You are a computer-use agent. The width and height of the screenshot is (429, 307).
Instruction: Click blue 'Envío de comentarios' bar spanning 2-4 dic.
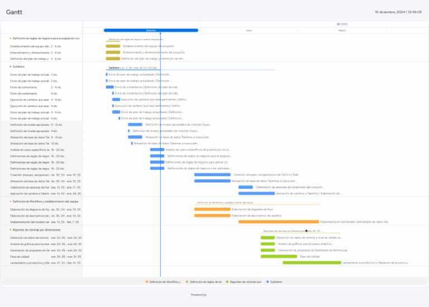109,87
